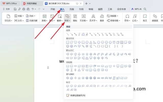Click the 超链接 hyperlink button
This screenshot has height=102, width=163.
155,18
